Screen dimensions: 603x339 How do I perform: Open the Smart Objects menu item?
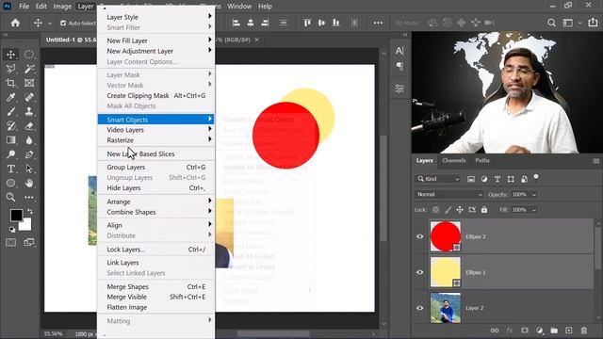click(156, 120)
